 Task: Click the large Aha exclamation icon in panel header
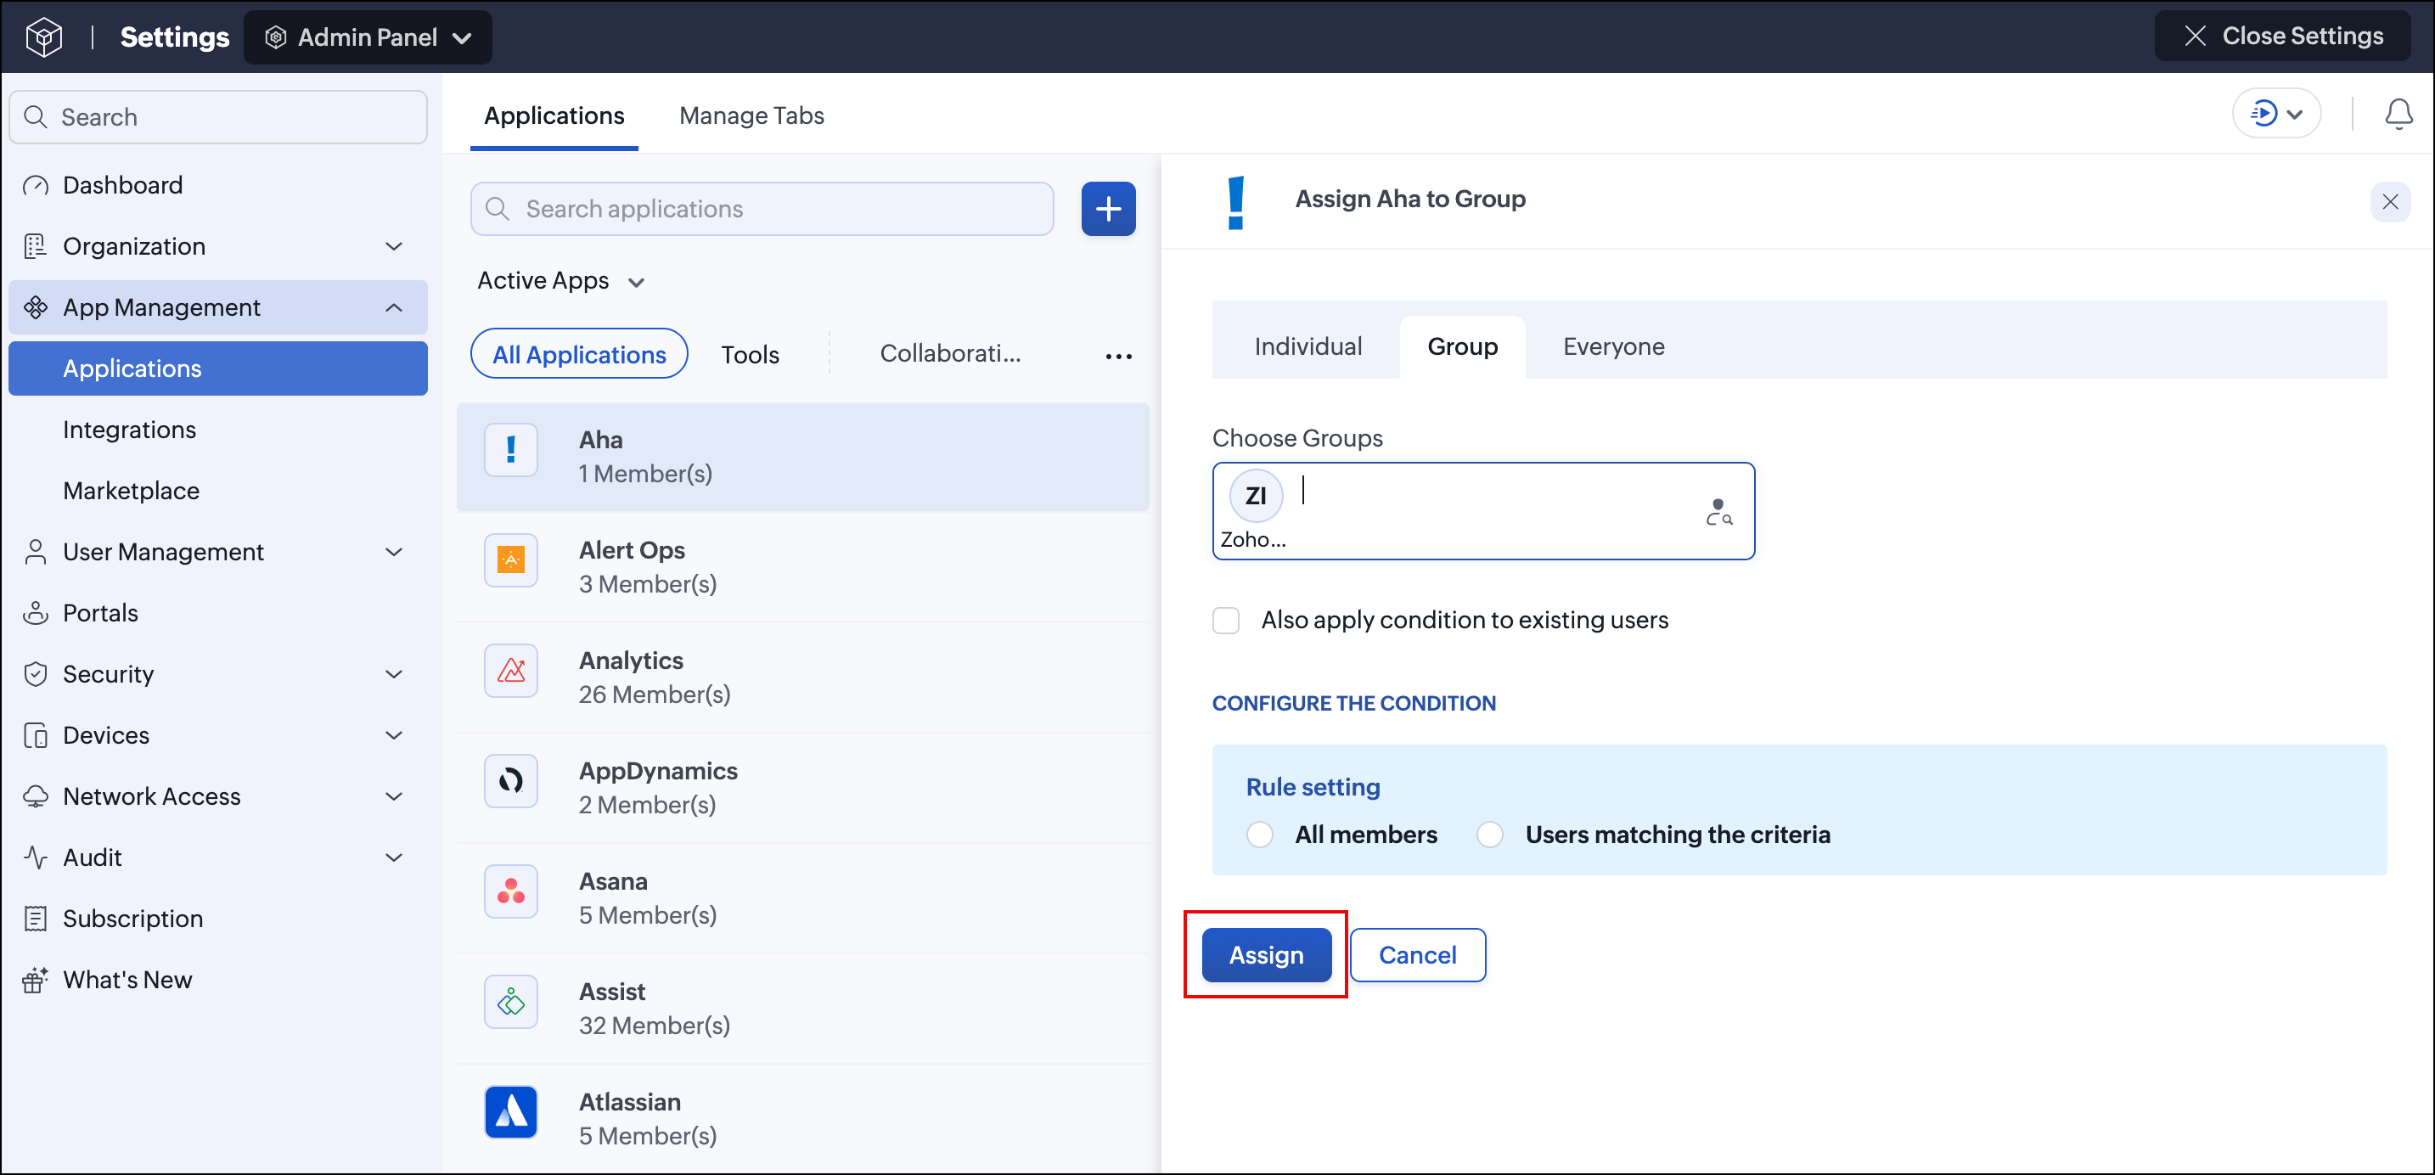(1235, 202)
